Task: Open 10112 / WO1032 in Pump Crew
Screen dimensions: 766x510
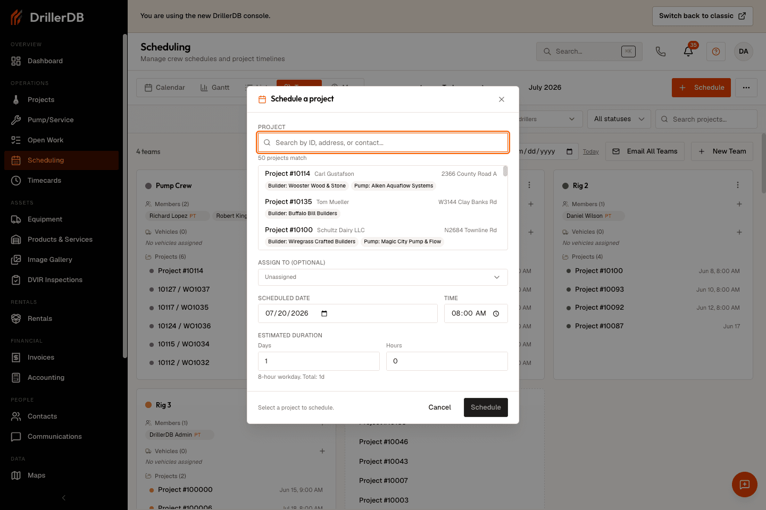Action: [184, 363]
